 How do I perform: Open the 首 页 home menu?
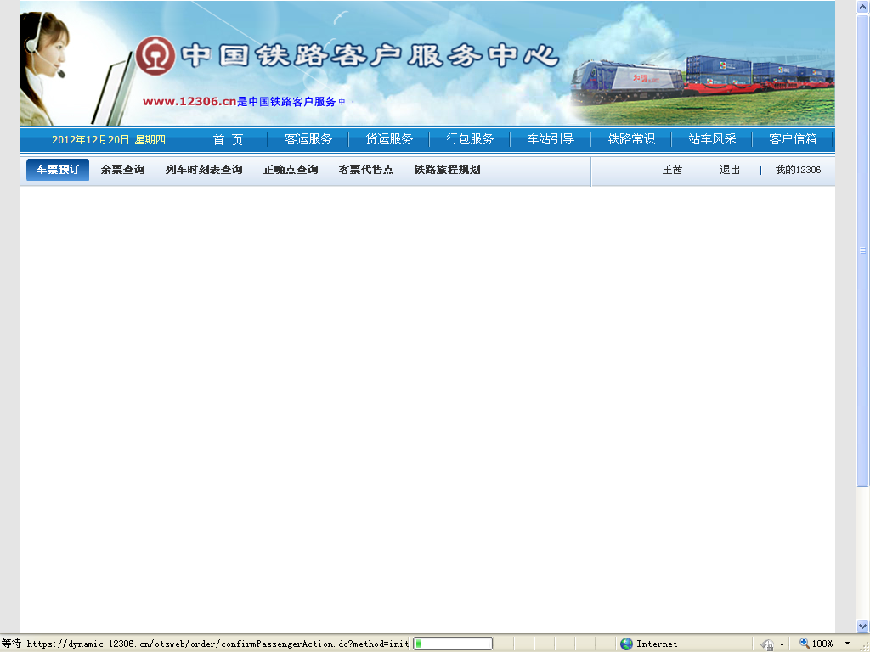click(x=228, y=140)
